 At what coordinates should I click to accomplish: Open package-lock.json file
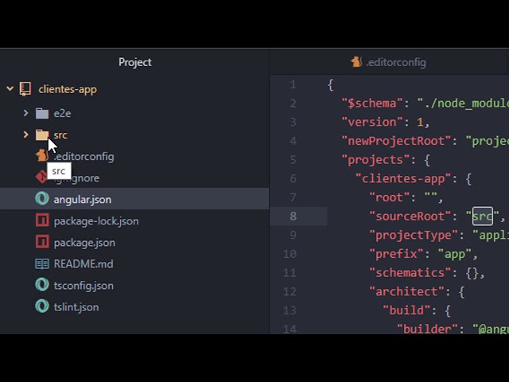pyautogui.click(x=96, y=221)
